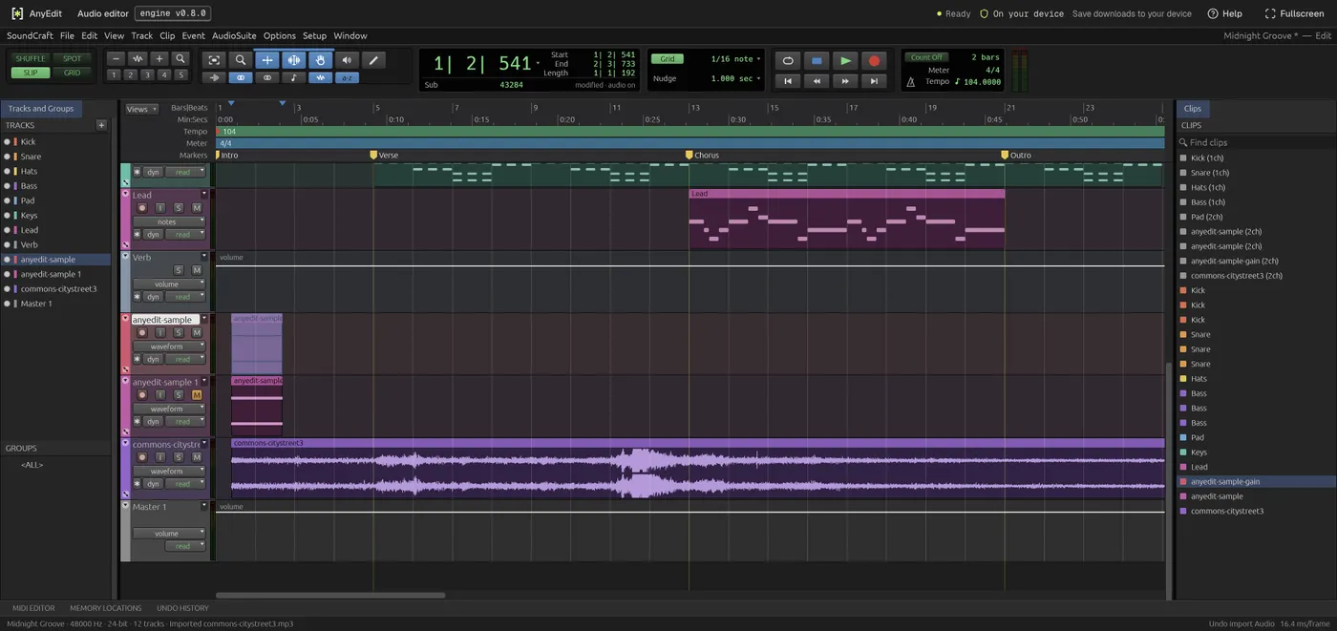The height and width of the screenshot is (631, 1337).
Task: Toggle Count Off button
Action: pyautogui.click(x=926, y=57)
